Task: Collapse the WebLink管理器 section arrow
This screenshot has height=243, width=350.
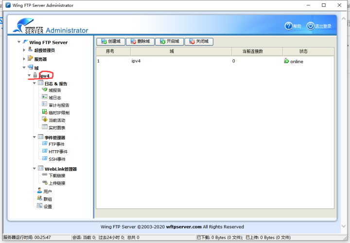Action: 35,169
